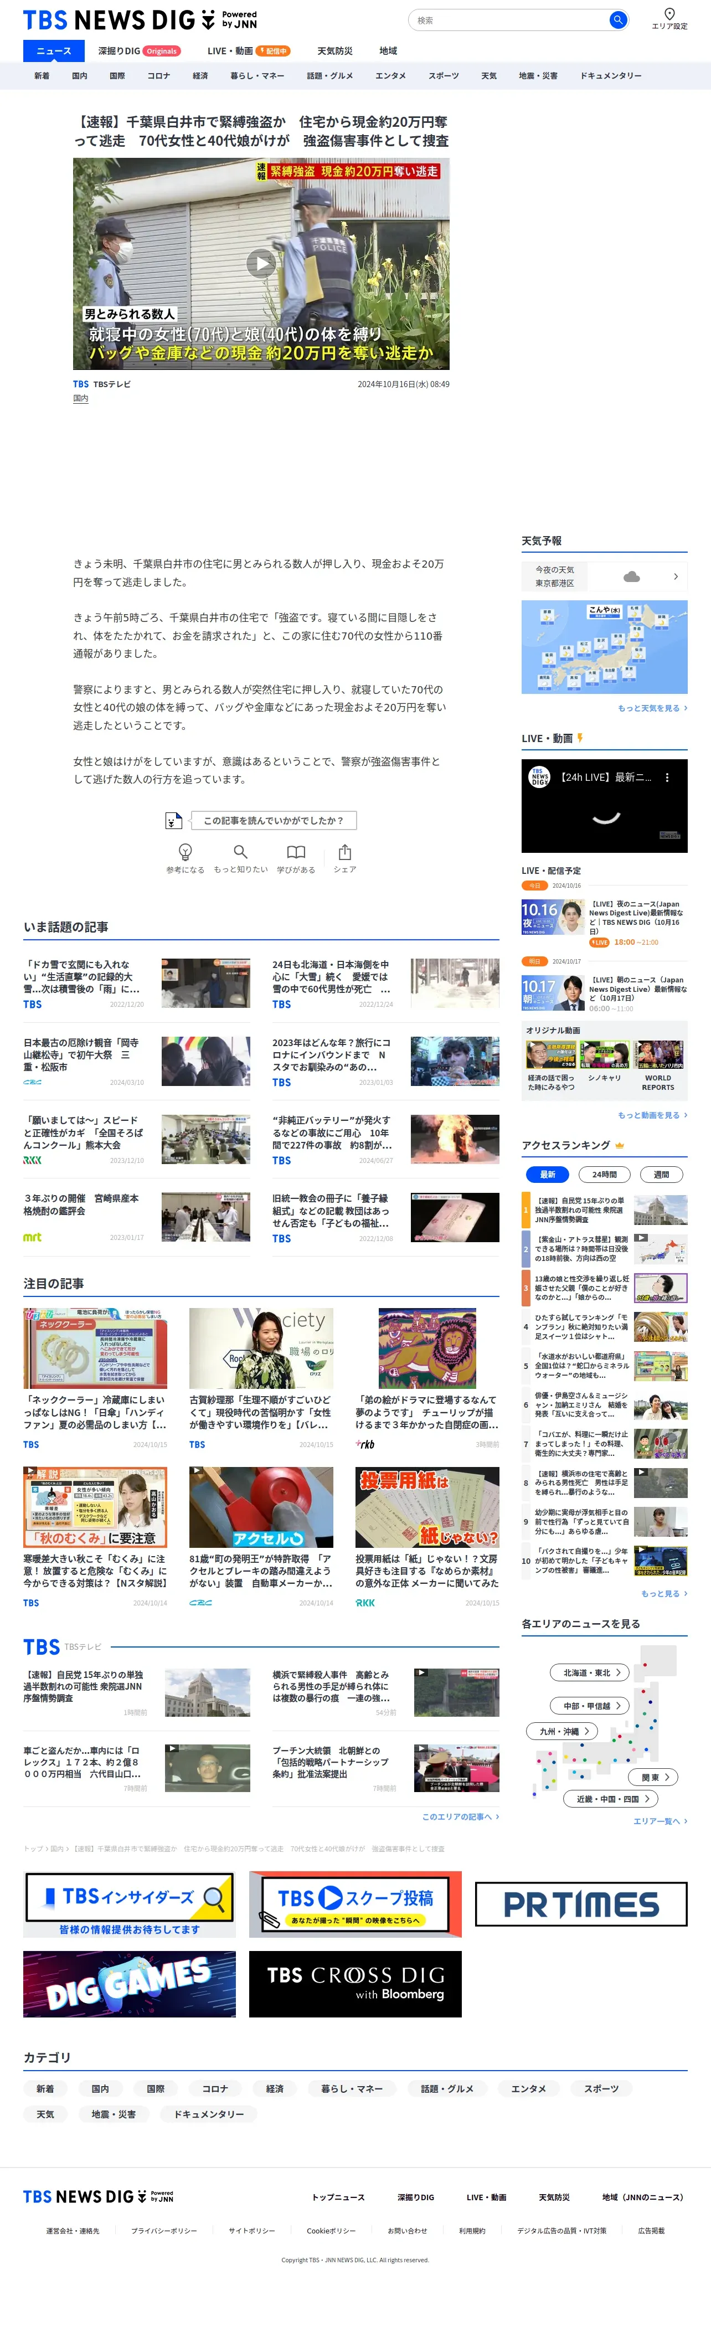
Task: Select エンタメ in category navigation bar
Action: tap(391, 76)
